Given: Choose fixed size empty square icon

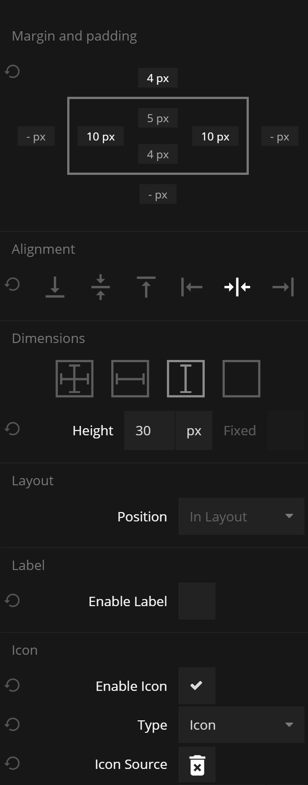Looking at the screenshot, I should click(241, 379).
